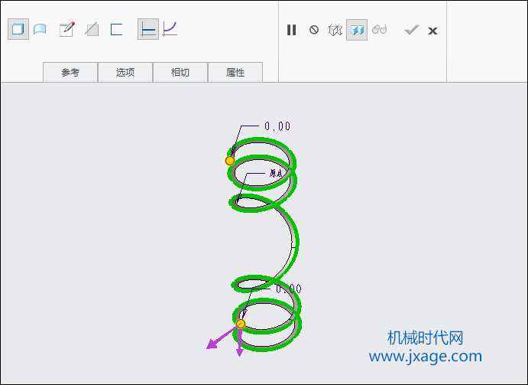Viewport: 528px width, 385px height.
Task: Pause the sweep feature tool
Action: click(x=292, y=30)
